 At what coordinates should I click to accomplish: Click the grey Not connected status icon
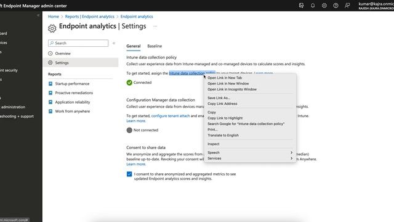coord(129,130)
